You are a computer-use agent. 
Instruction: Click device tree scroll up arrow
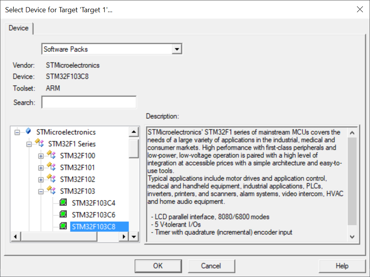pyautogui.click(x=134, y=132)
